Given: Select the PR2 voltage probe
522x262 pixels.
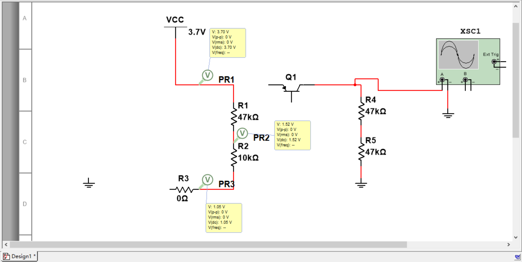Looking at the screenshot, I should (242, 133).
